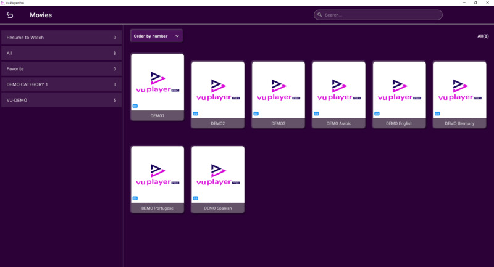Open the DEMO2 movie poster
This screenshot has height=267, width=494.
point(218,90)
